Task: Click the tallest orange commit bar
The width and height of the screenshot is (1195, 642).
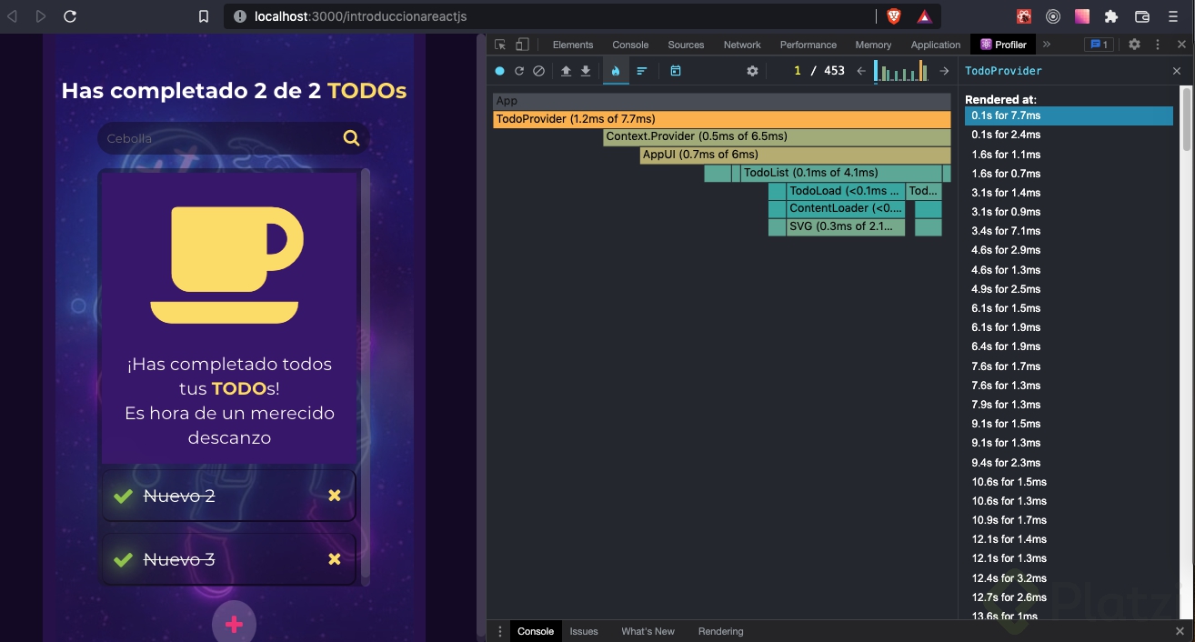Action: [x=922, y=71]
